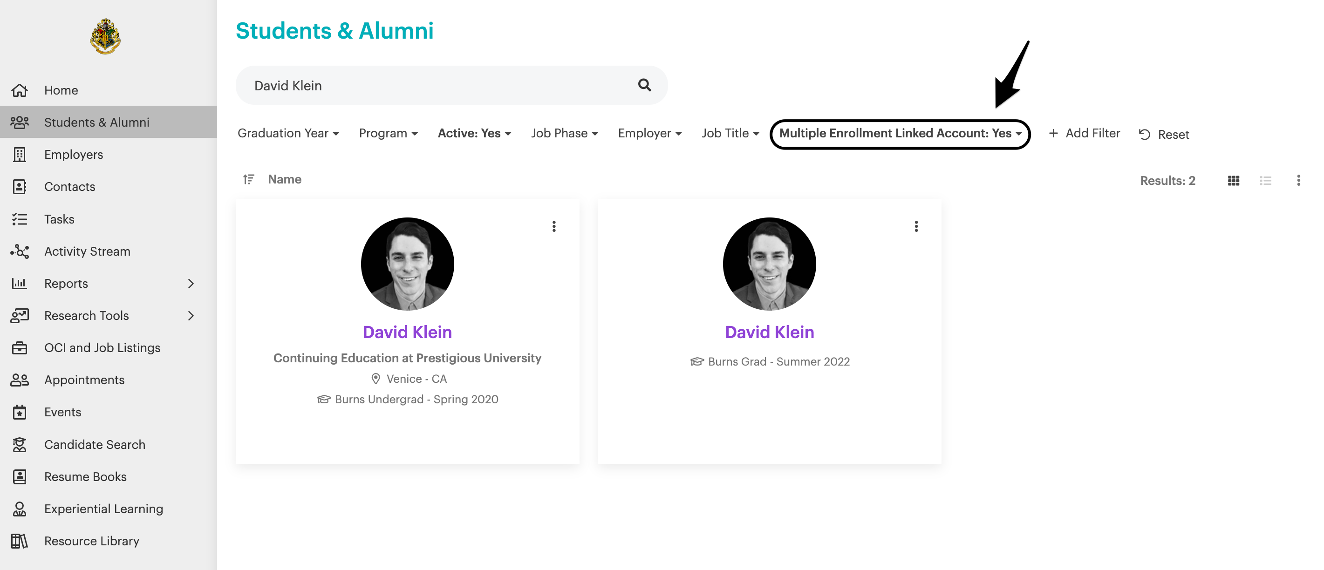Click the search magnifier icon
The width and height of the screenshot is (1324, 570).
pyautogui.click(x=644, y=85)
